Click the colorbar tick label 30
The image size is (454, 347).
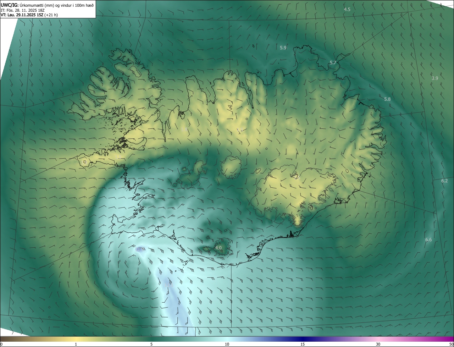378,344
